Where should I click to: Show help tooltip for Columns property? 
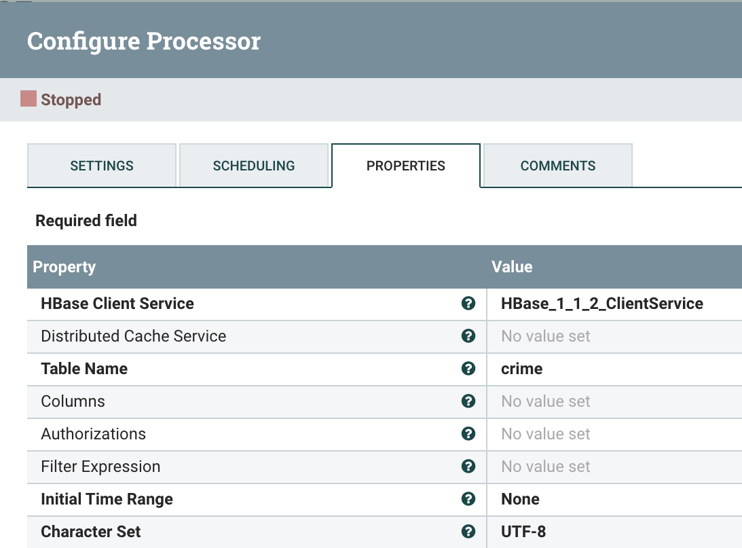[x=468, y=401]
